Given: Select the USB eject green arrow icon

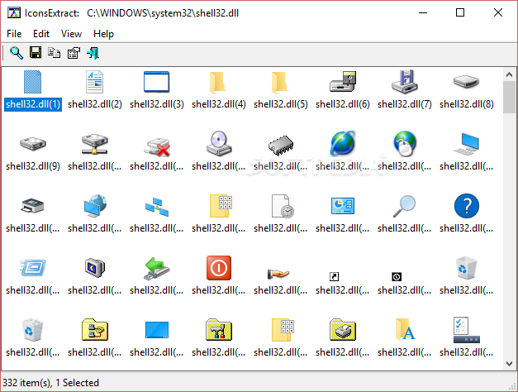Looking at the screenshot, I should [157, 268].
